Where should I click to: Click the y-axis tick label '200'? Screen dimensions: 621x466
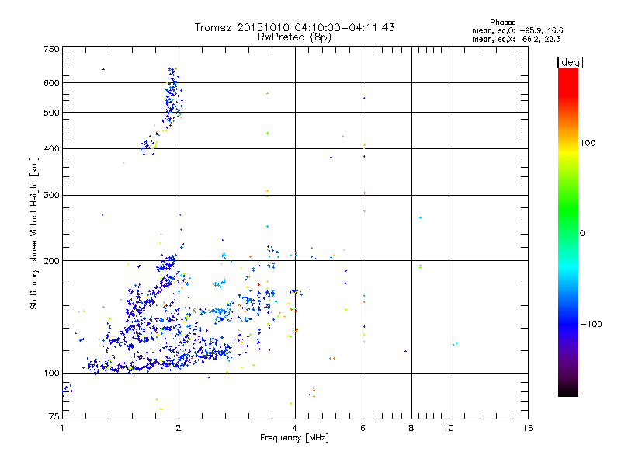(x=51, y=261)
